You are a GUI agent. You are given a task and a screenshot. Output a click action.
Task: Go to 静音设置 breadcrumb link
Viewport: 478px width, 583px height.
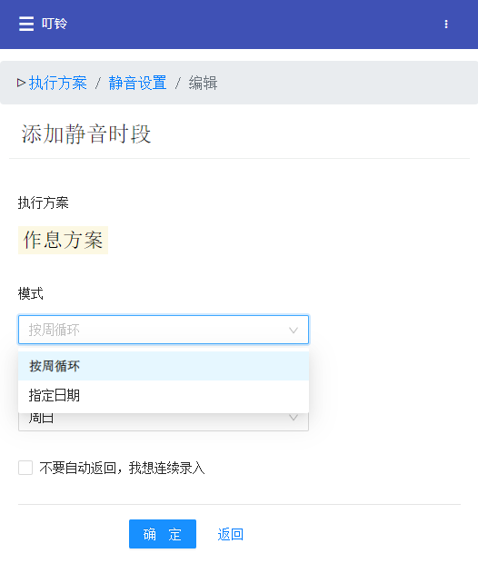coord(137,83)
